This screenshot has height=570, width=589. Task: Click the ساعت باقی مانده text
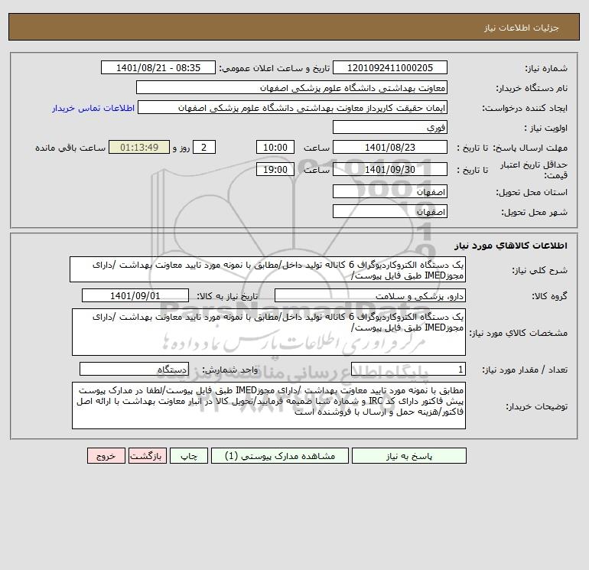(70, 148)
